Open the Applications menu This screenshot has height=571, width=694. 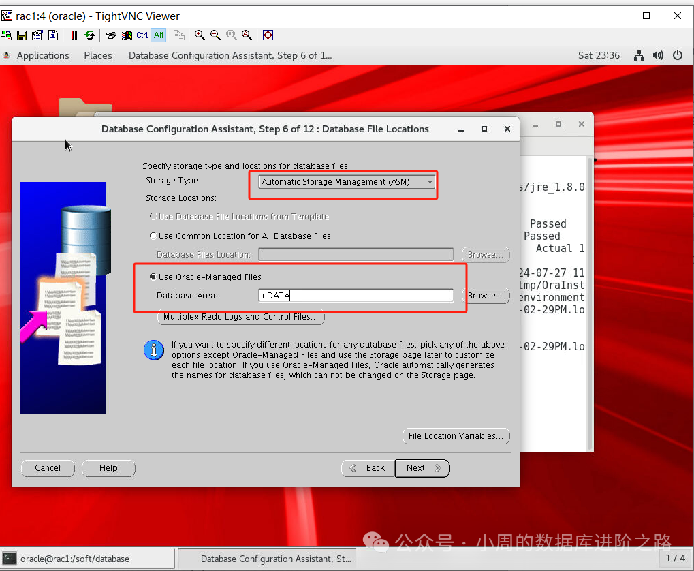43,55
